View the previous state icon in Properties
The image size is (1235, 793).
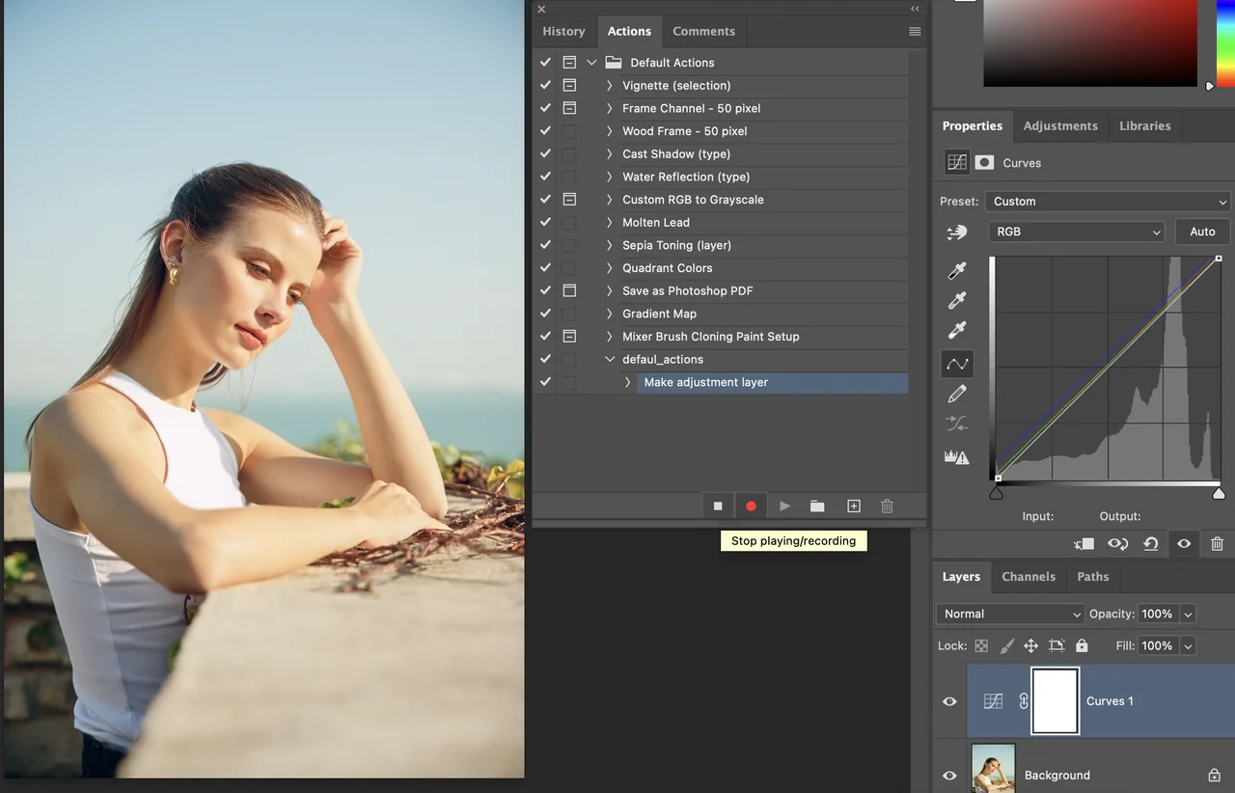(x=1117, y=544)
